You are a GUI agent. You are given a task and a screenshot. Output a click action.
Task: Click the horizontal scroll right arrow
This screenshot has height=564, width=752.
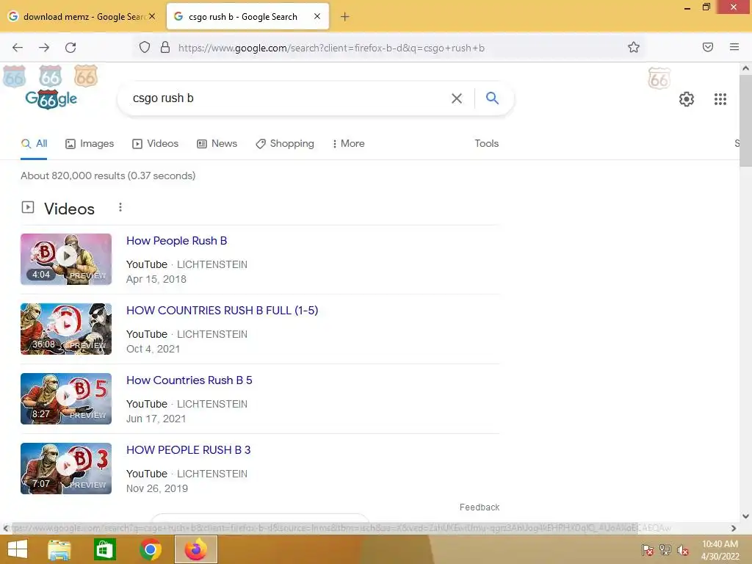(x=734, y=528)
